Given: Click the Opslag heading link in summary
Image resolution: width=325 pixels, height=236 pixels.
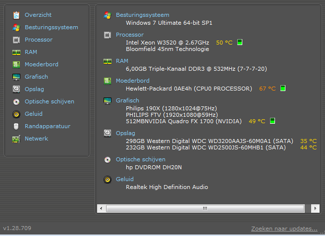Looking at the screenshot, I should click(x=125, y=133).
